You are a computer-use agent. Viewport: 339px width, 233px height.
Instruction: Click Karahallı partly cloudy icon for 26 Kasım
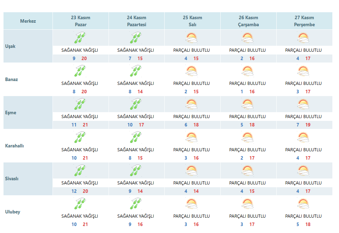coord(248,137)
